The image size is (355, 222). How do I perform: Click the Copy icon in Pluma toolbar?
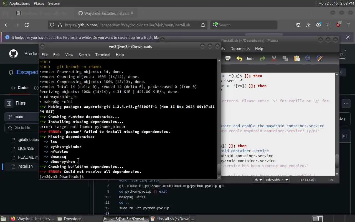[x=285, y=59]
